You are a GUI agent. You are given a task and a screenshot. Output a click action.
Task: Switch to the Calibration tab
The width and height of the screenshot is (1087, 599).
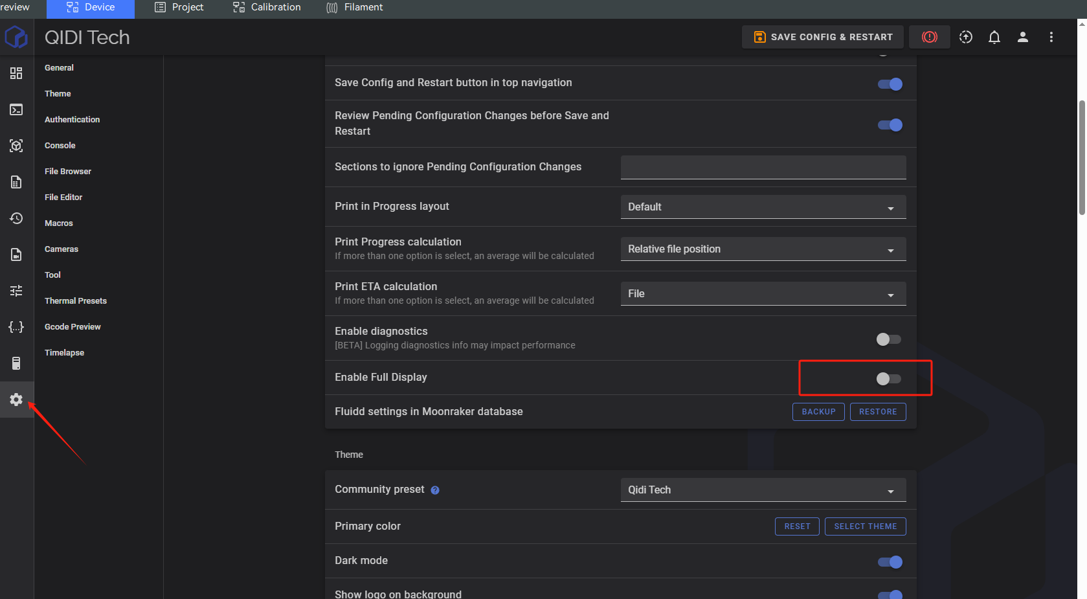(267, 7)
